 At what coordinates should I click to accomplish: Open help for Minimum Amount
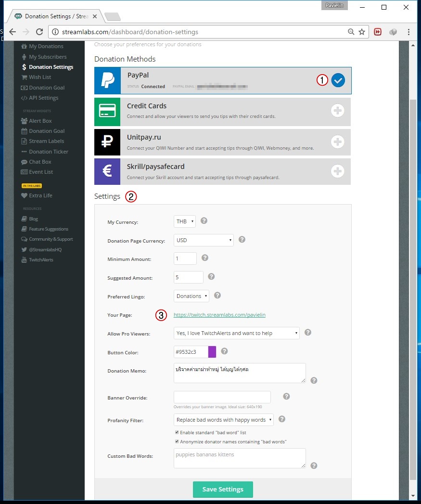coord(204,258)
